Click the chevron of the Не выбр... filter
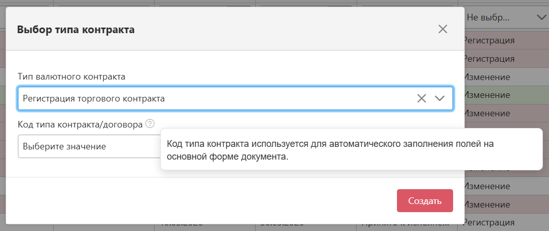The width and height of the screenshot is (549, 231). 541,17
